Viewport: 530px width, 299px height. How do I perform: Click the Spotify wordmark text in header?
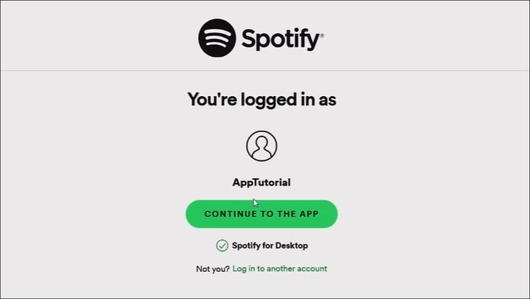[280, 39]
